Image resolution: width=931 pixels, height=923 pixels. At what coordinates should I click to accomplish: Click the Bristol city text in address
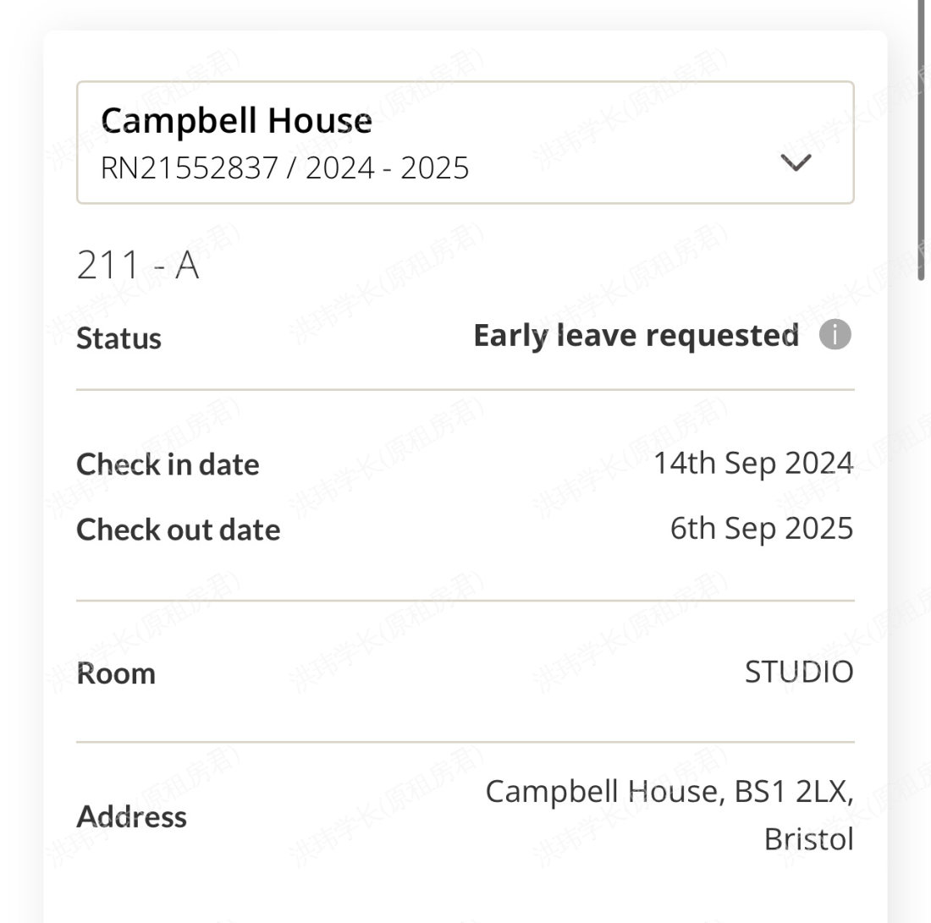tap(808, 840)
